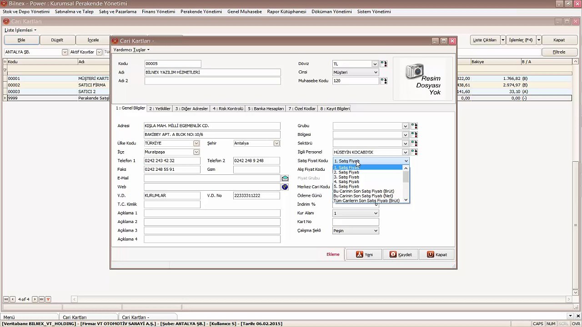Open the Kur Alanı dropdown
The width and height of the screenshot is (582, 327).
[x=376, y=213]
